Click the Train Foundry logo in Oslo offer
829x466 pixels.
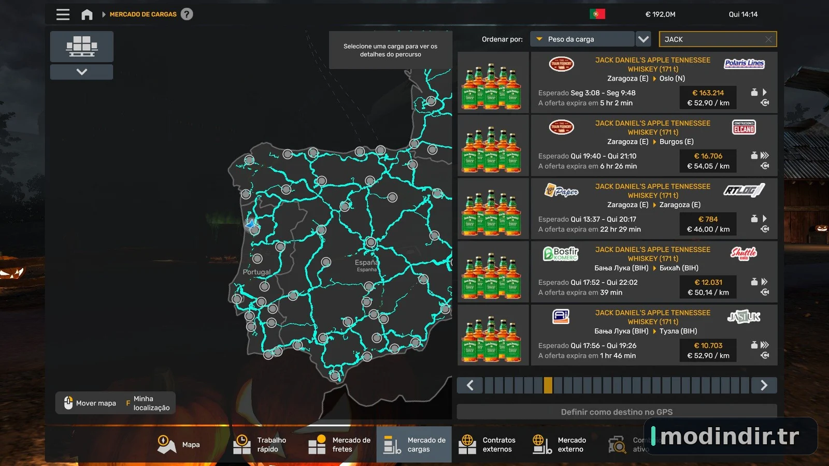tap(561, 64)
